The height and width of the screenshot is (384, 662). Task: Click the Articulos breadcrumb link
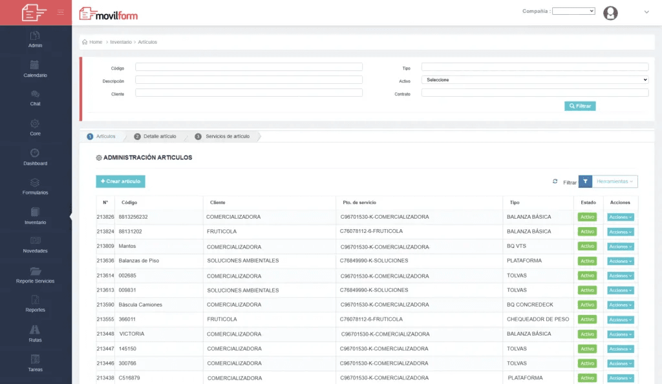(147, 42)
